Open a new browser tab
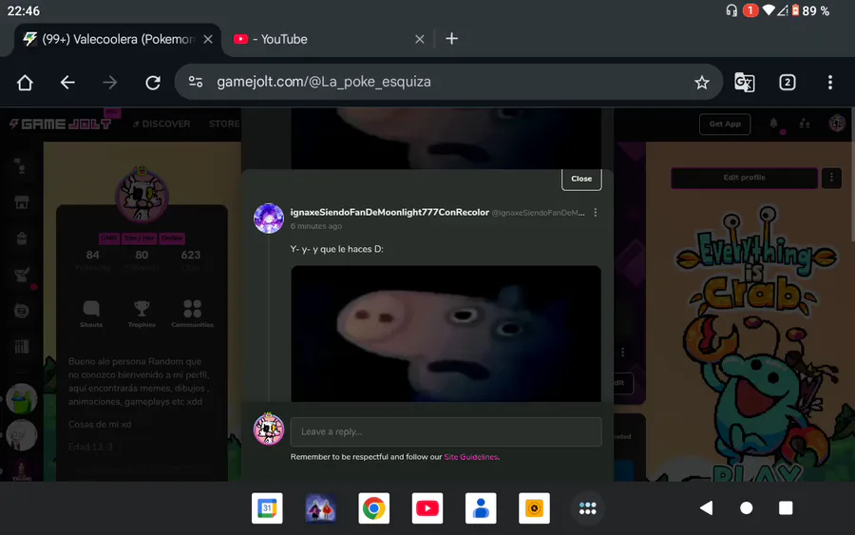The image size is (855, 535). 451,39
